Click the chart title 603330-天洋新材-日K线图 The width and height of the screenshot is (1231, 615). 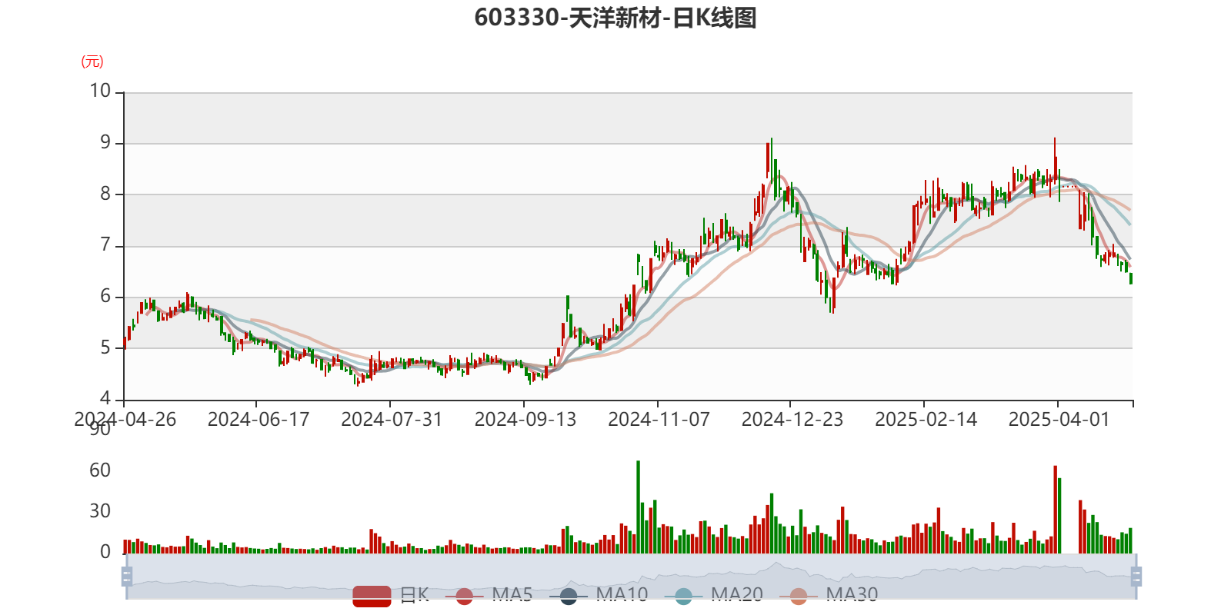(615, 18)
